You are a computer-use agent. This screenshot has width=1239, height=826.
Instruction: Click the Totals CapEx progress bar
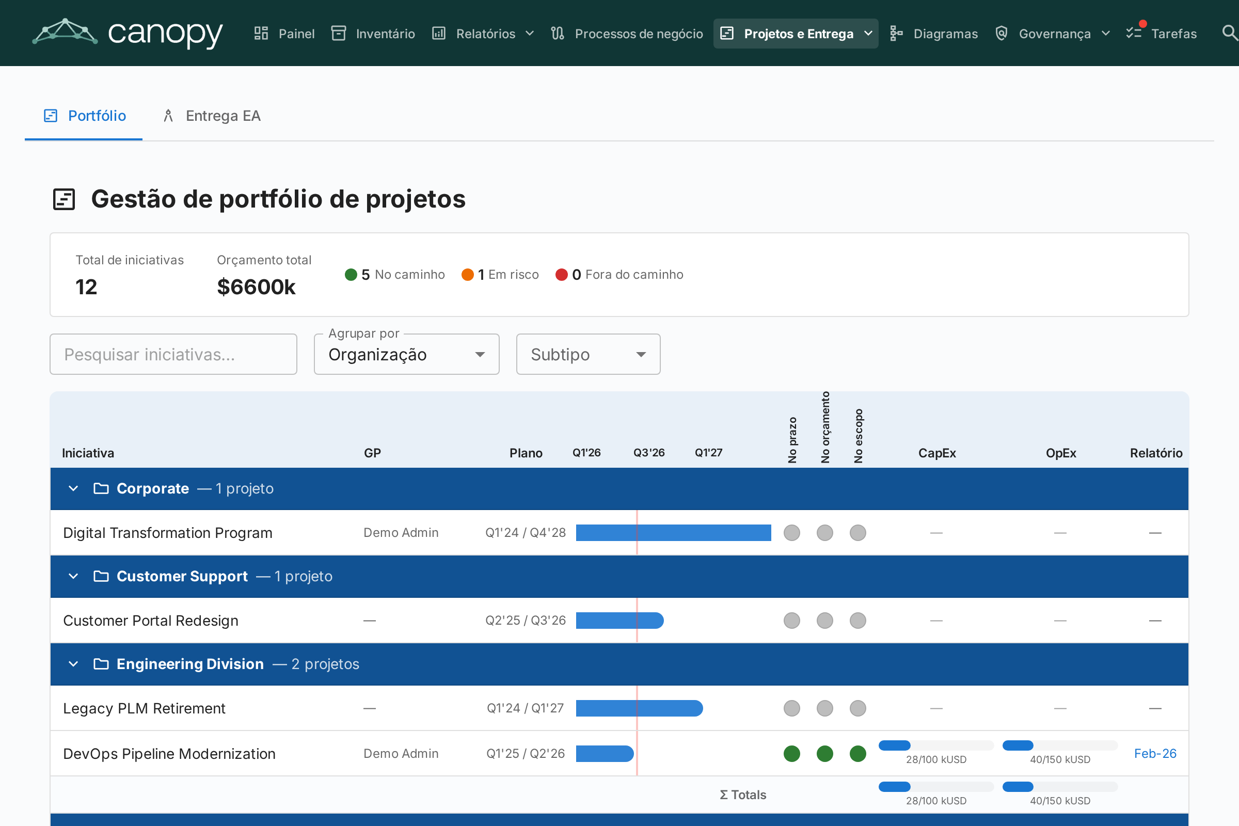(936, 786)
